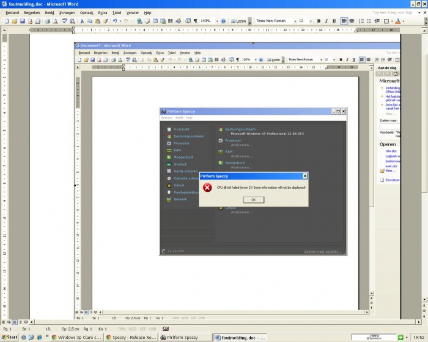Paste from the clipboard icon
Viewport: 428px width, 342px height.
pyautogui.click(x=97, y=21)
